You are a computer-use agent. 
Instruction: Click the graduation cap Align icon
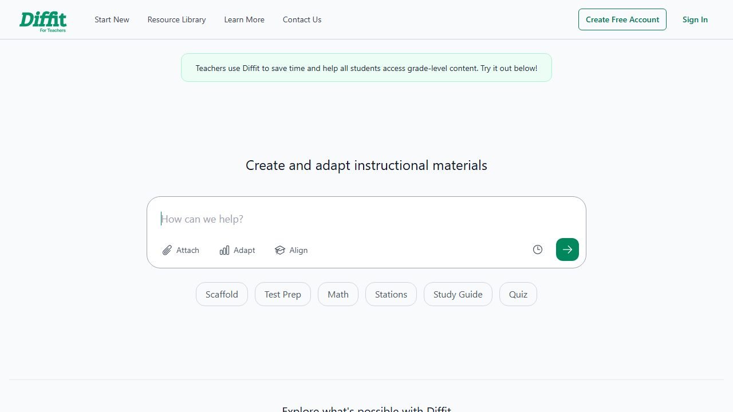tap(280, 250)
